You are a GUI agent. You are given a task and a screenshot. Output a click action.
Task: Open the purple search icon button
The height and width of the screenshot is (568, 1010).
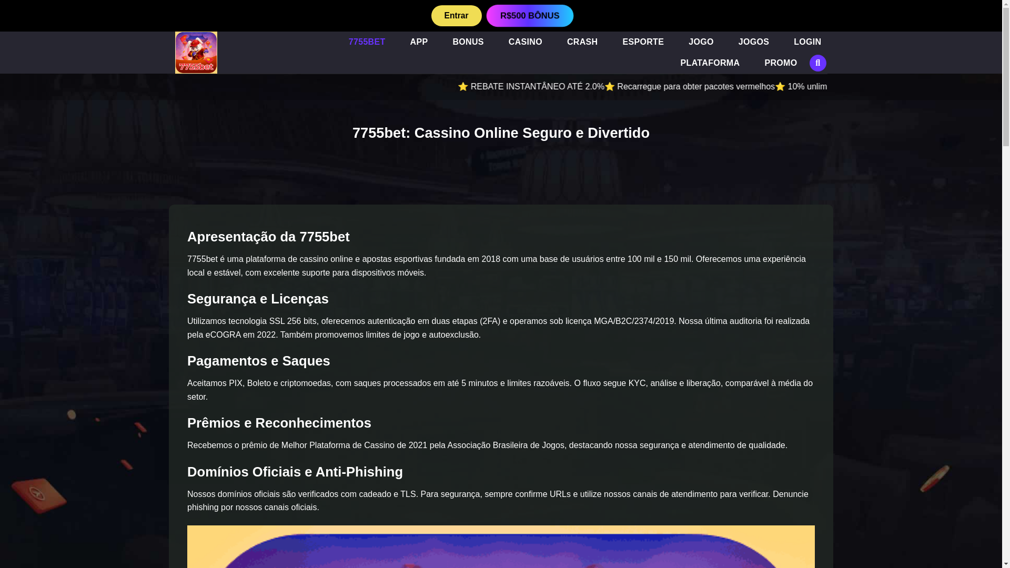817,63
